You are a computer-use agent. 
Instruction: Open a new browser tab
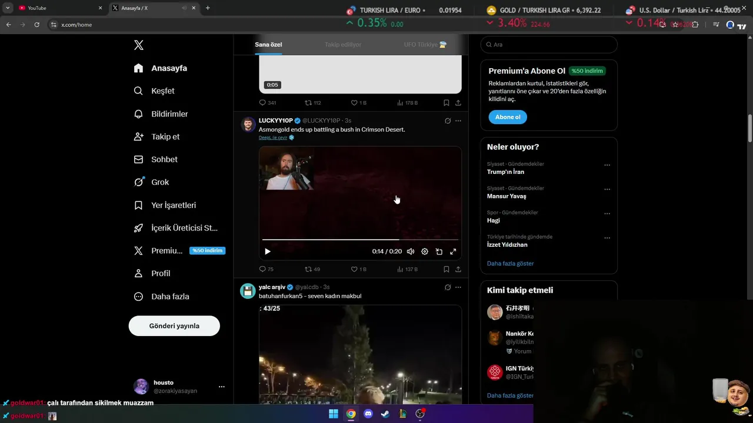tap(208, 8)
